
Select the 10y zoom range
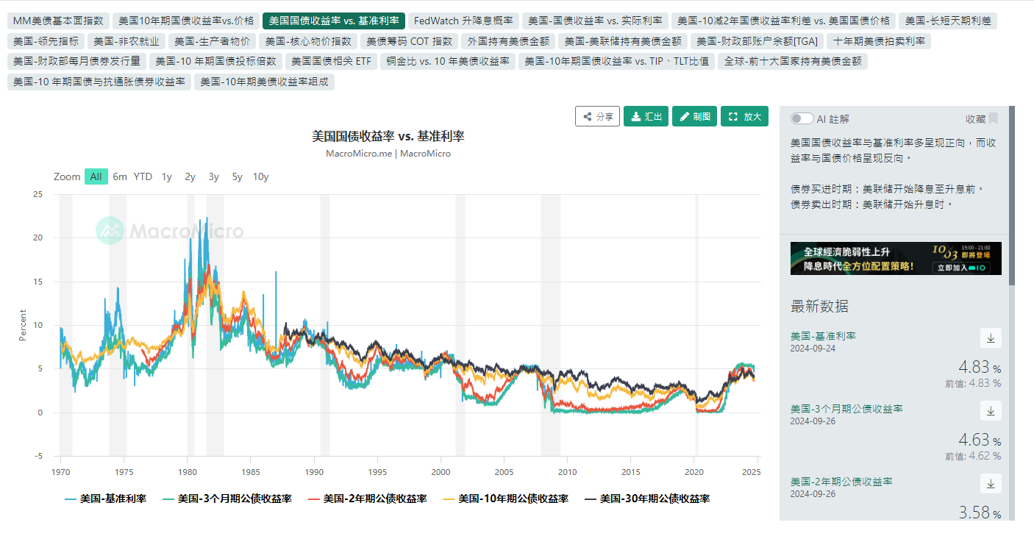pyautogui.click(x=262, y=176)
